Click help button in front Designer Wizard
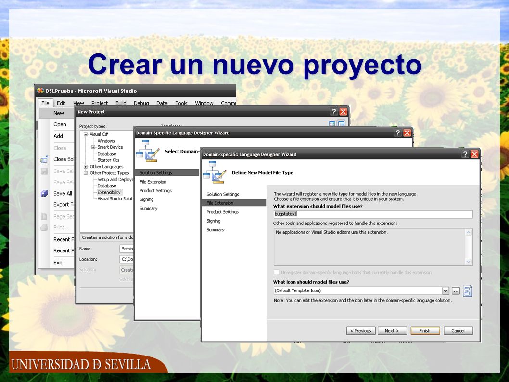The image size is (509, 382). pos(465,154)
